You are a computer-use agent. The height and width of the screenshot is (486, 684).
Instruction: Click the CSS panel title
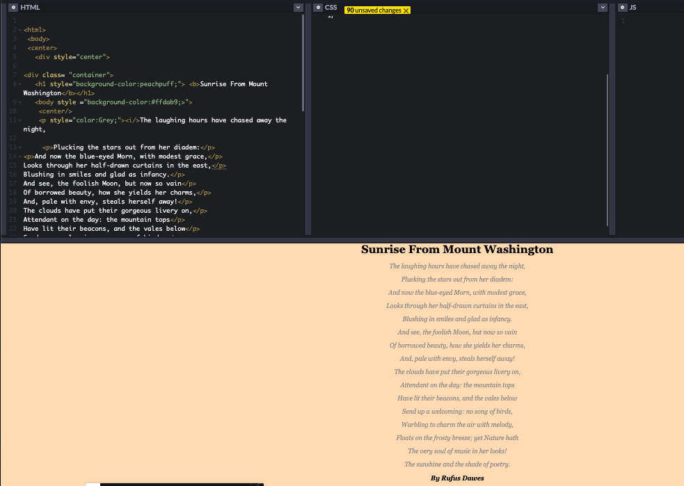pos(331,7)
